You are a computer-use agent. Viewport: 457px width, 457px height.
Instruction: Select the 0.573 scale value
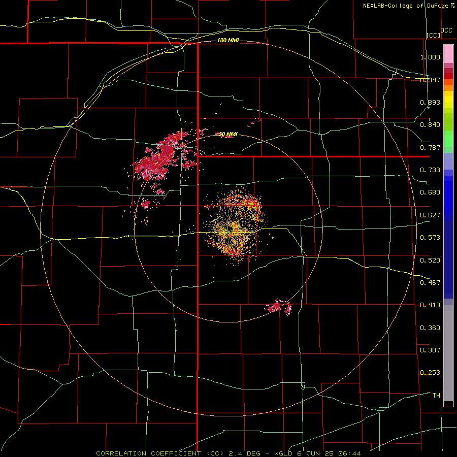[430, 238]
